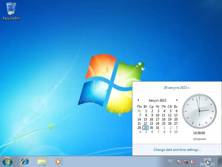Select August 6 in the calendar

pos(176,111)
